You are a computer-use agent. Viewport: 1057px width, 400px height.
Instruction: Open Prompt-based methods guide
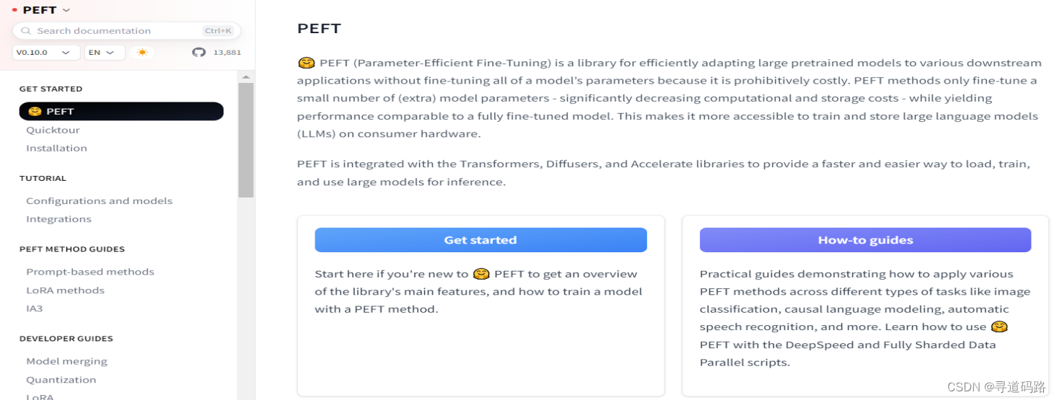[x=90, y=272]
